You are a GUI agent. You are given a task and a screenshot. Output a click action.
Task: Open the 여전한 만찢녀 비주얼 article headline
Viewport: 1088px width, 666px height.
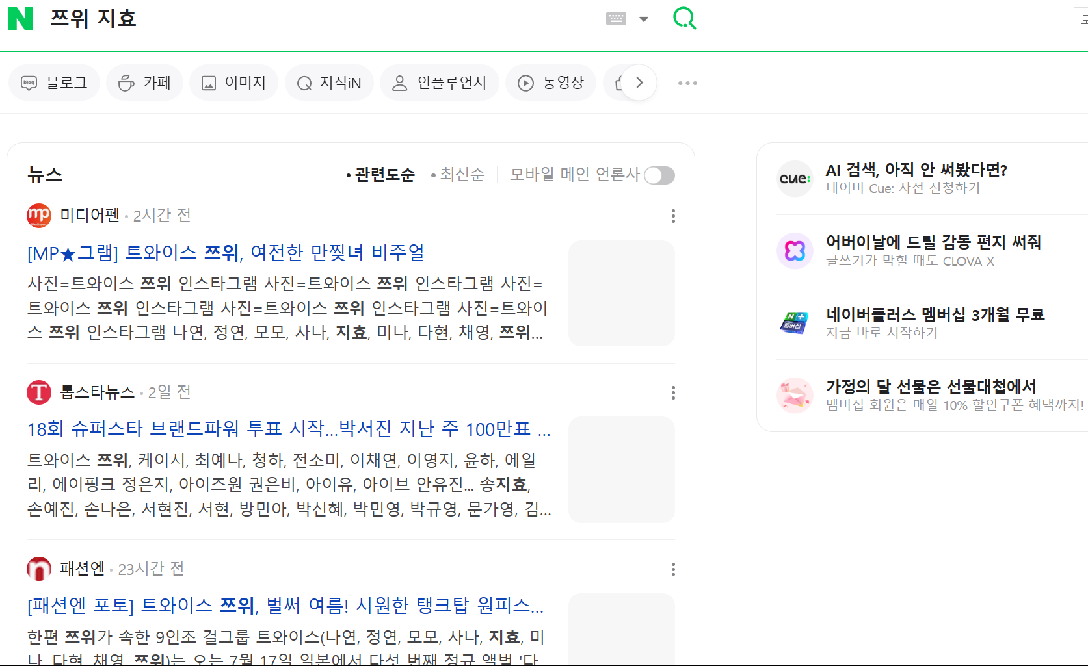point(226,253)
